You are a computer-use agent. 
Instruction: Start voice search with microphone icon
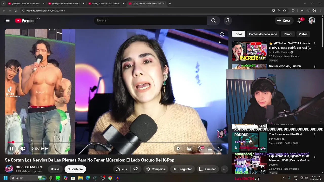click(x=228, y=21)
